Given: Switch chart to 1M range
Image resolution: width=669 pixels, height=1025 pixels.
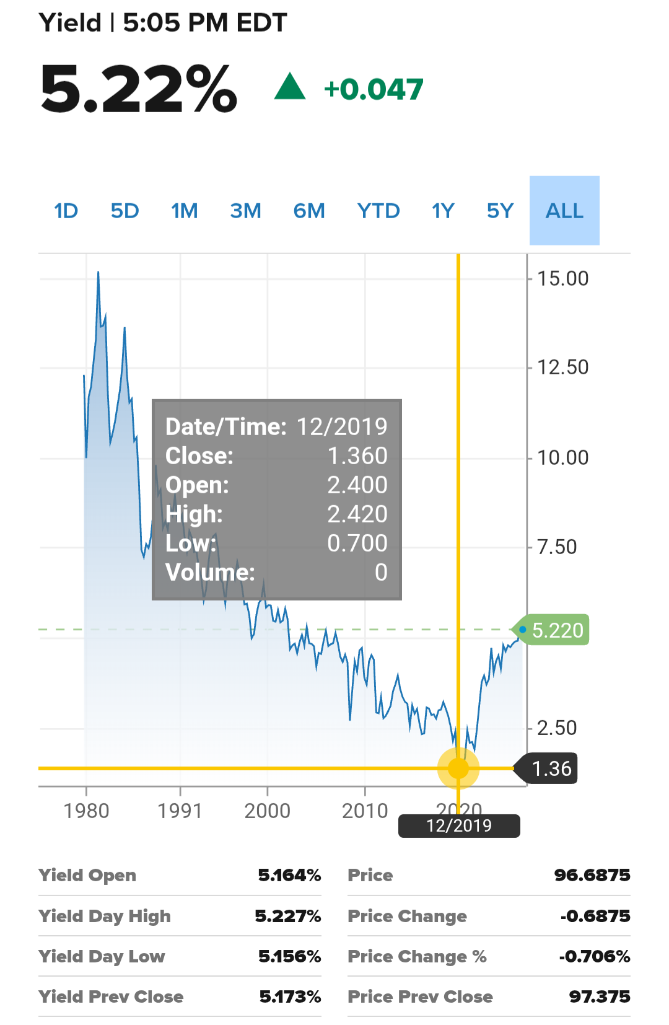Looking at the screenshot, I should click(184, 211).
